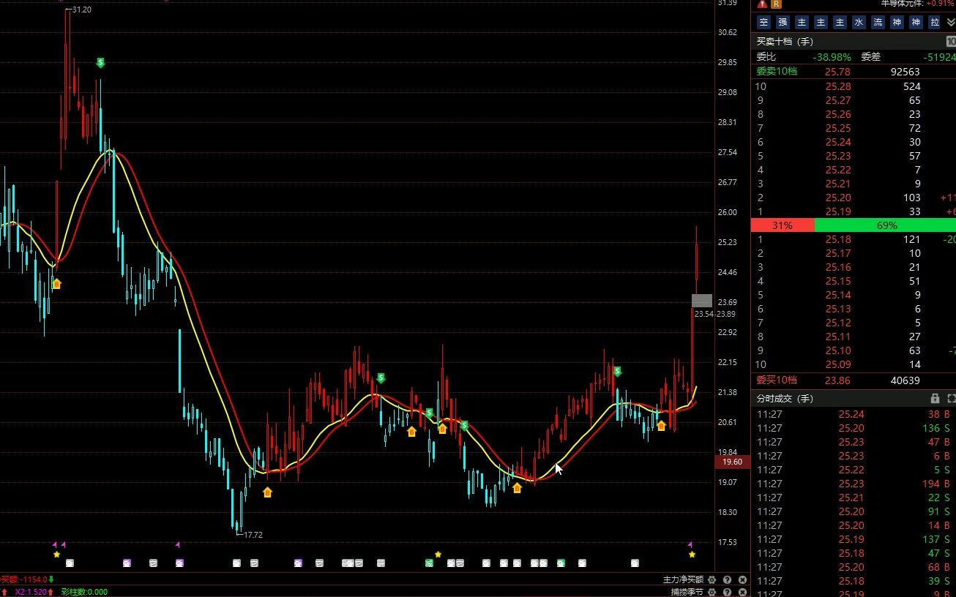Toggle the 10-level depth badge in 买卖十档 header

951,42
